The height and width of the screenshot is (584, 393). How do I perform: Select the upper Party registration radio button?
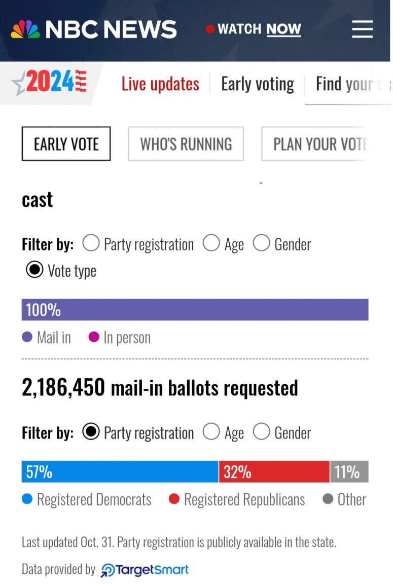pos(91,243)
